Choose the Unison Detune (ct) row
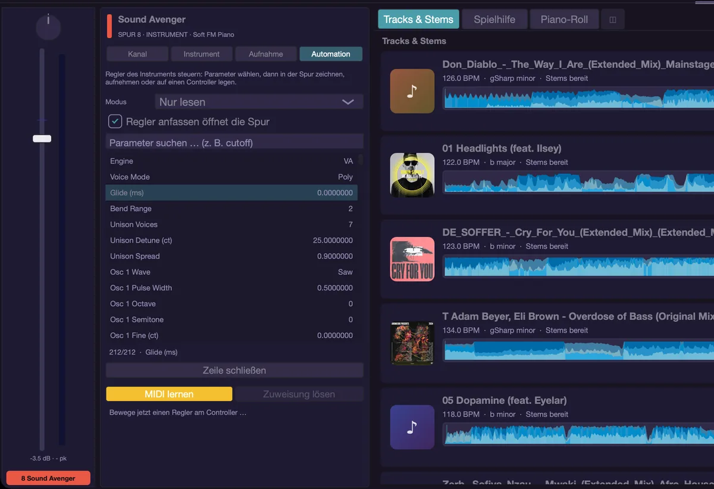The height and width of the screenshot is (489, 714). click(231, 240)
